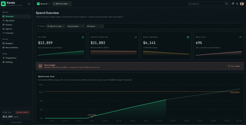
Task: Click the $13,859 / $20K sidebar footer amount
Action: click(x=10, y=117)
